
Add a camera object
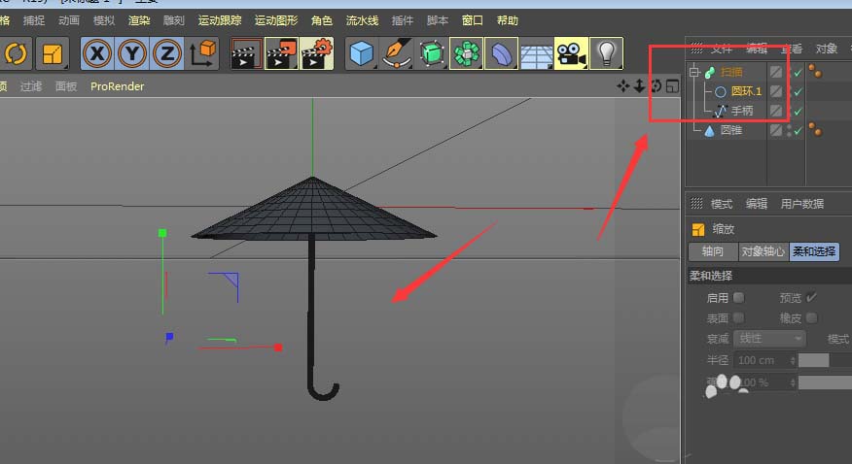coord(571,53)
